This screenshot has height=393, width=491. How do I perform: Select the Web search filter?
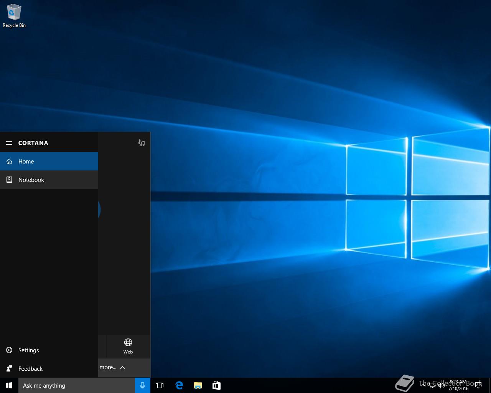pos(128,346)
